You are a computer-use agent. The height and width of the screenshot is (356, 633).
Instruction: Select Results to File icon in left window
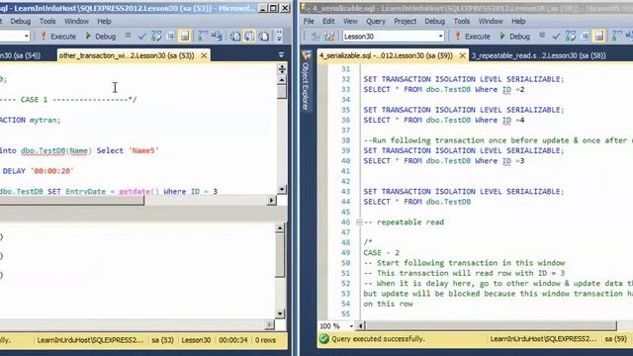click(x=264, y=37)
